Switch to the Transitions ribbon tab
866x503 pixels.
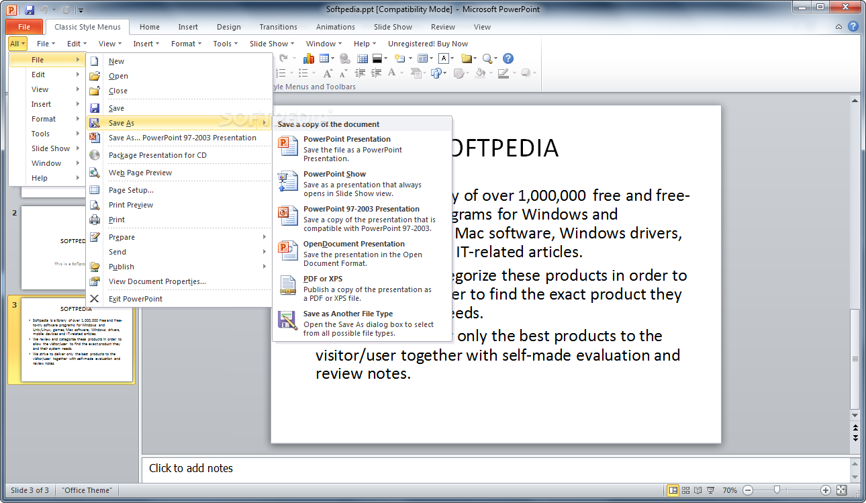(x=278, y=27)
